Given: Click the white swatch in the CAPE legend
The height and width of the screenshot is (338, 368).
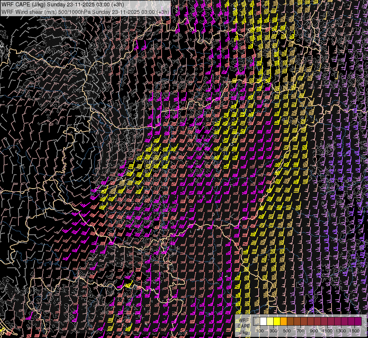Looking at the screenshot, I should (264, 321).
